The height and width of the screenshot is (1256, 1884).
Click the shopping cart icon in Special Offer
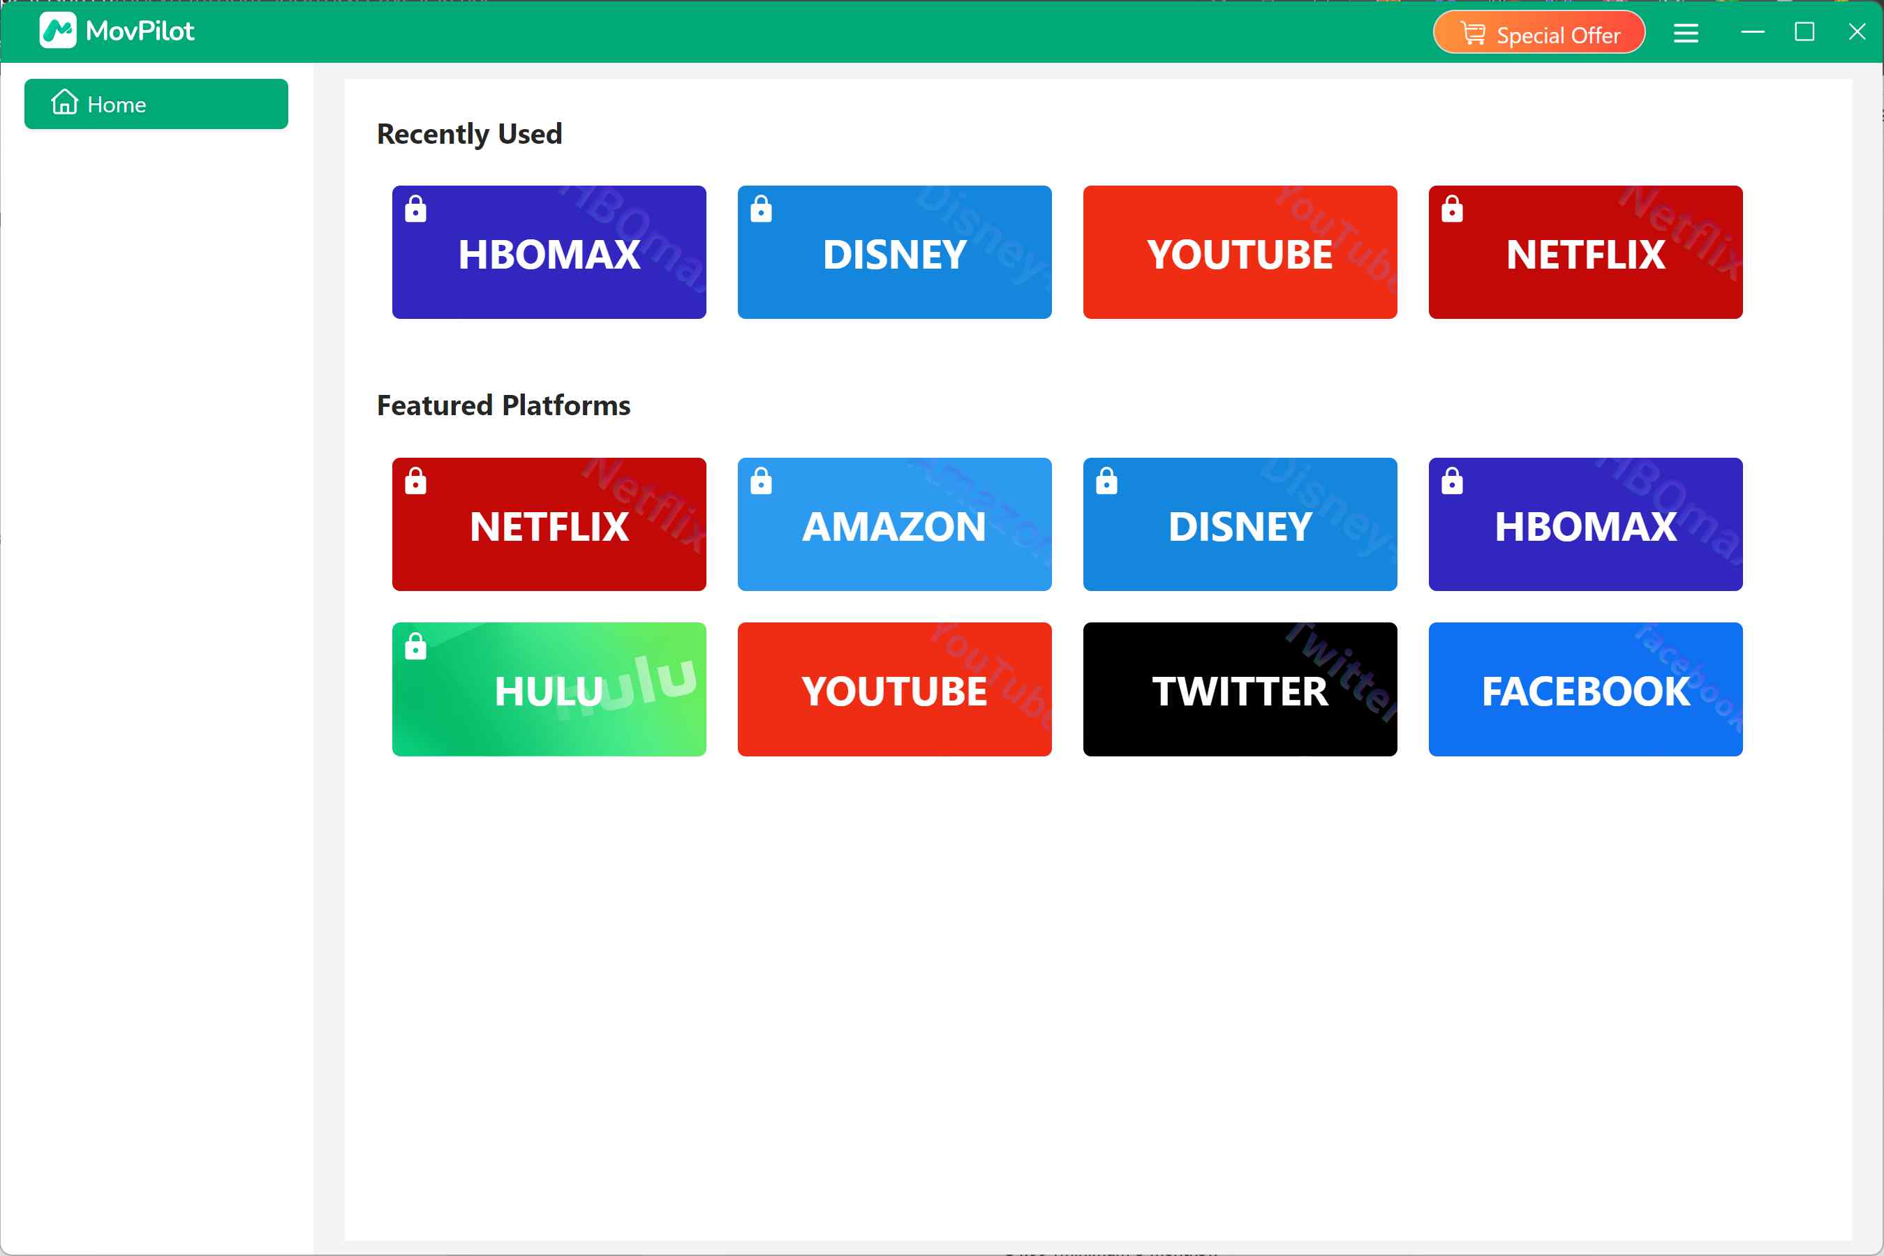[1476, 33]
